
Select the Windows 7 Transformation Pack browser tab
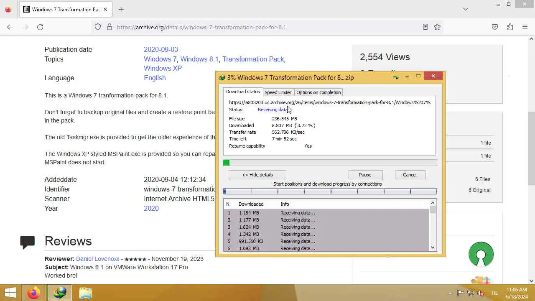pos(66,9)
